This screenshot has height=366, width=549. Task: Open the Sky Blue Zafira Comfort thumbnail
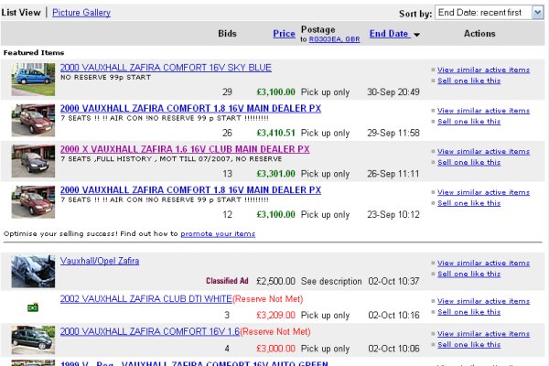point(33,80)
